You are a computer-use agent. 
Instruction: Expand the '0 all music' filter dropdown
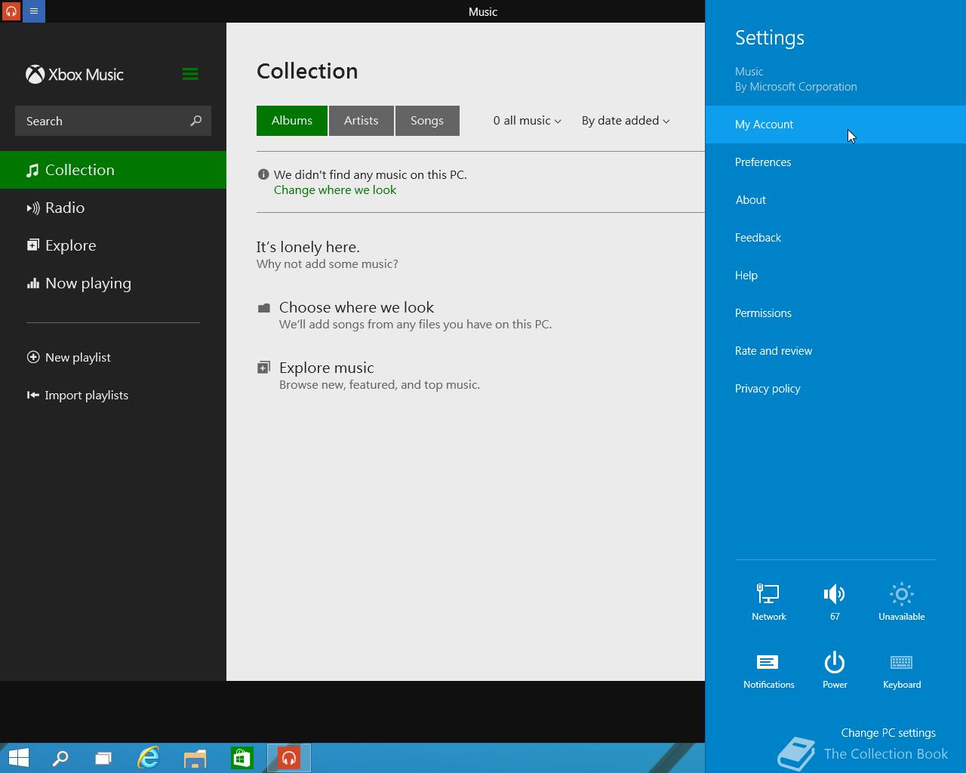pos(528,121)
